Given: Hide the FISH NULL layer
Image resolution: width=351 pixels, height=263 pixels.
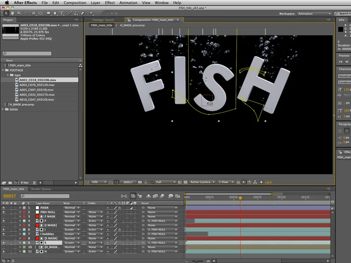Looking at the screenshot, I should (x=4, y=212).
